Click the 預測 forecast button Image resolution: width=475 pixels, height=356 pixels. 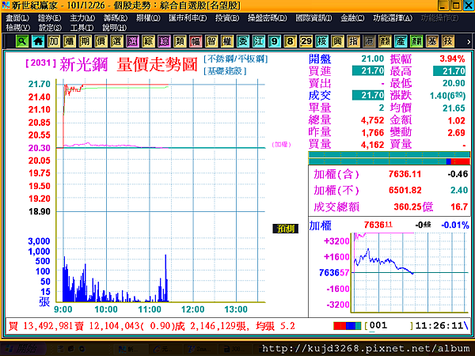point(285,229)
